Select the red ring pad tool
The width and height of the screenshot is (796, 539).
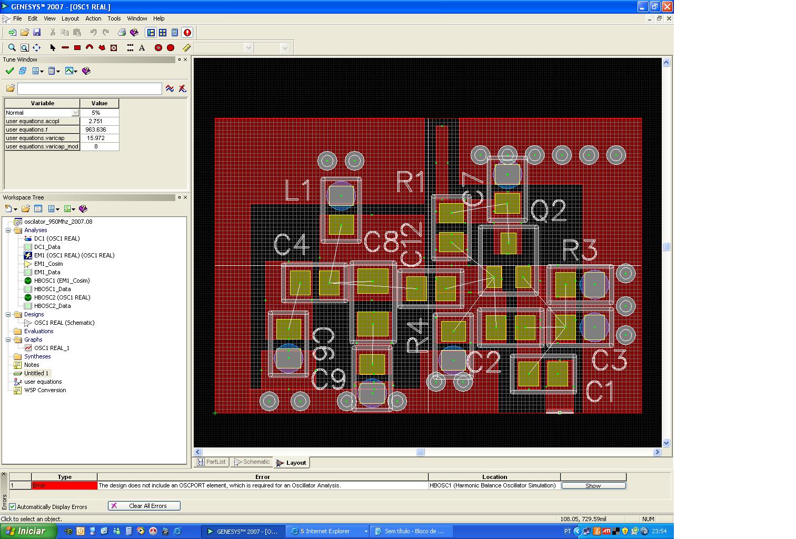(158, 48)
